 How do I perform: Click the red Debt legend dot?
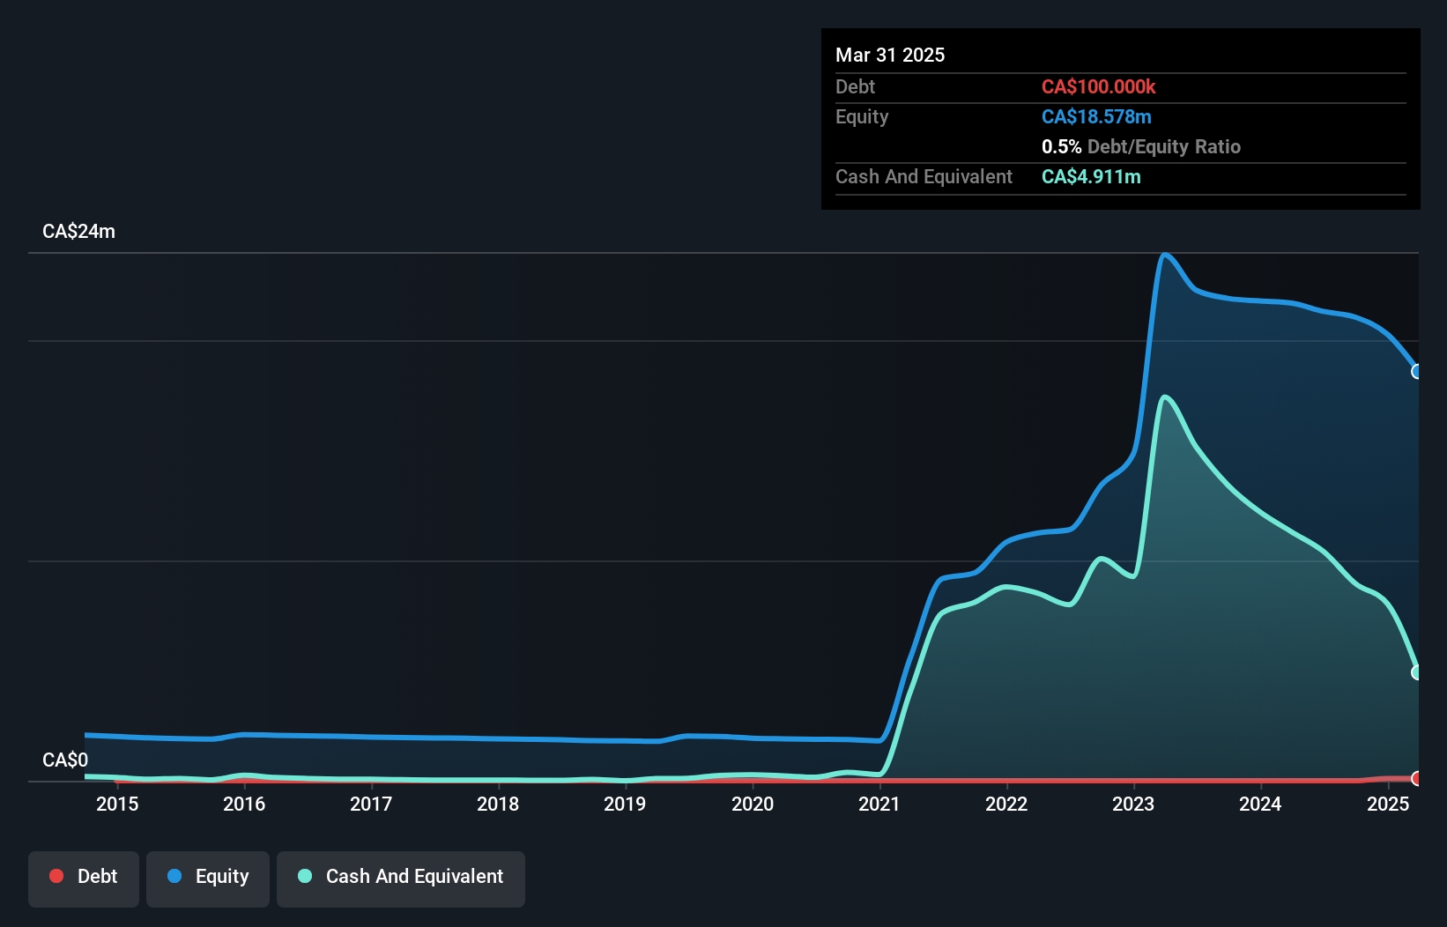(56, 876)
